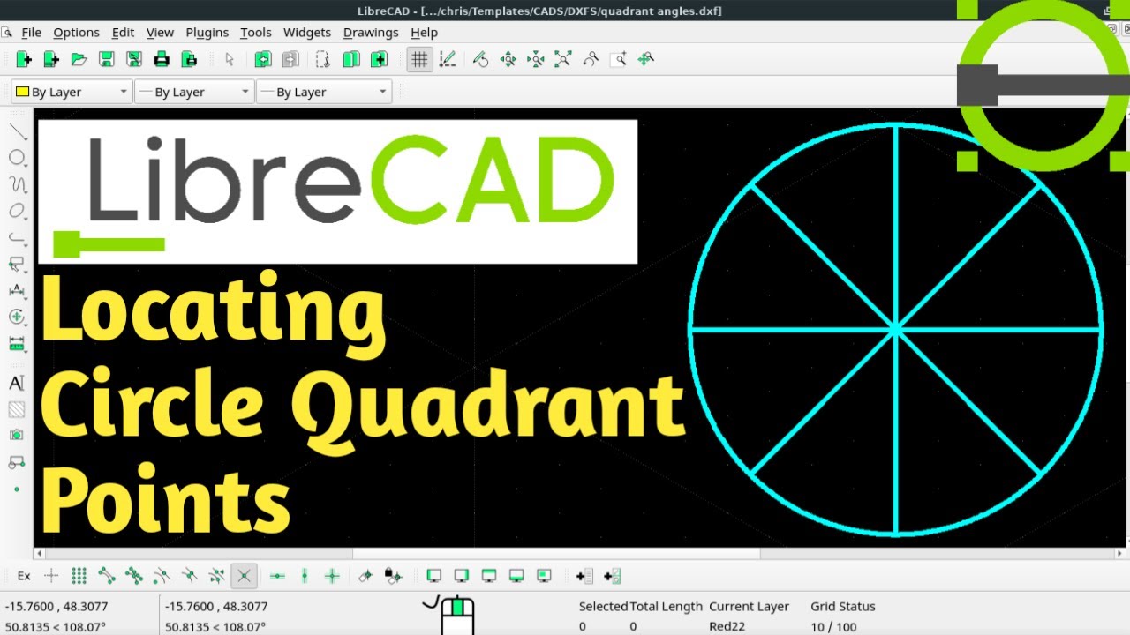Click the Zoom Out icon

pyautogui.click(x=535, y=60)
